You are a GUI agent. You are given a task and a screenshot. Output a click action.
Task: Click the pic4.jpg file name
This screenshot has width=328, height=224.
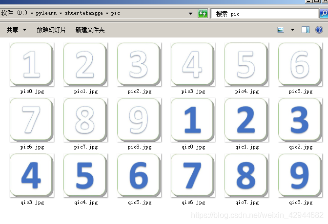(x=247, y=92)
